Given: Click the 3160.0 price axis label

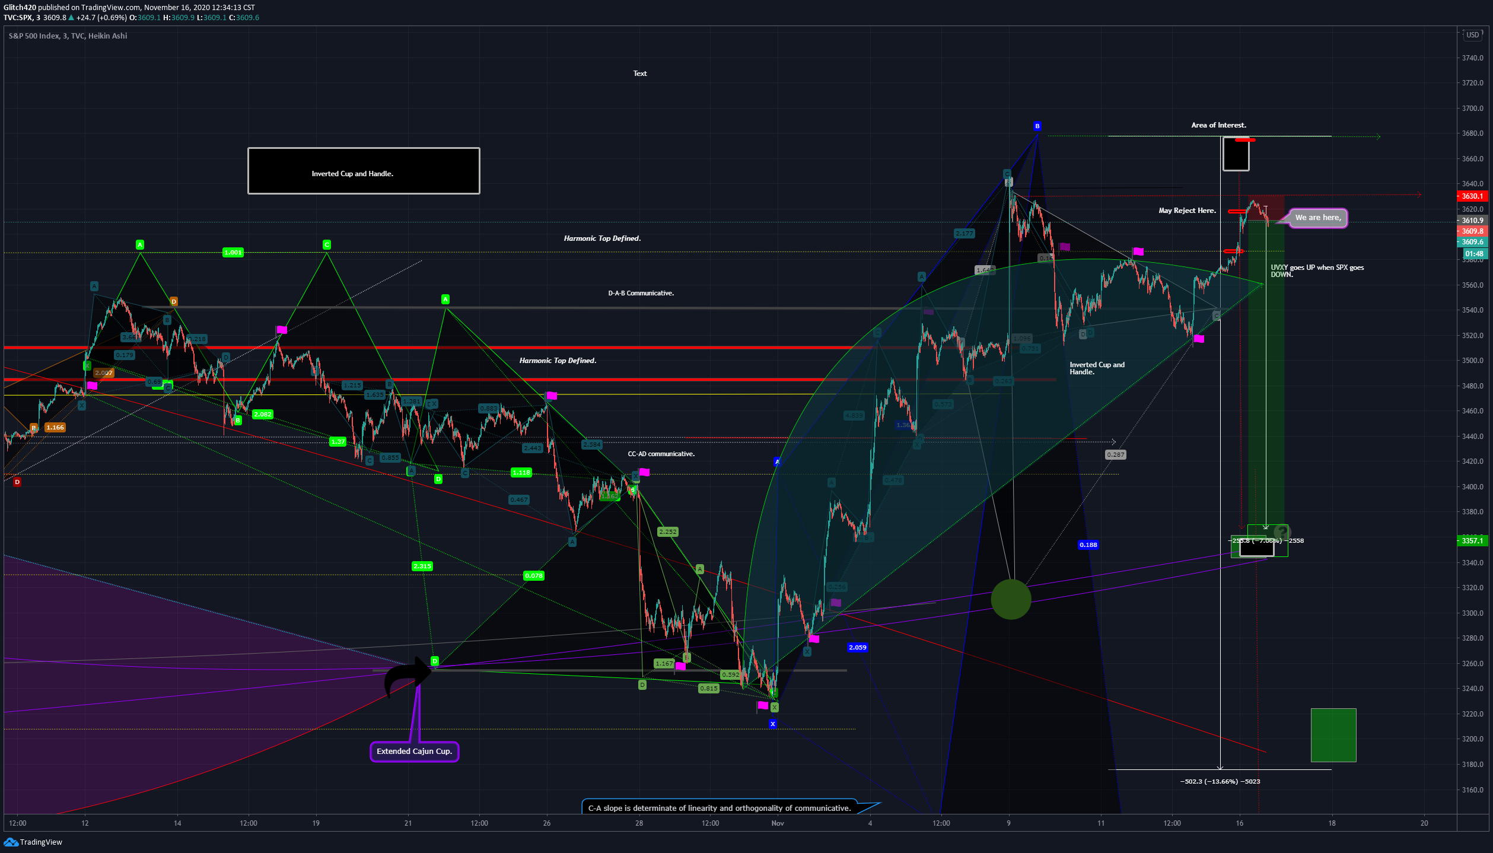Looking at the screenshot, I should point(1472,790).
